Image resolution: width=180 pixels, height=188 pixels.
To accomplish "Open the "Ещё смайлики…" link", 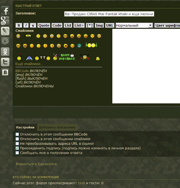I will [29, 64].
